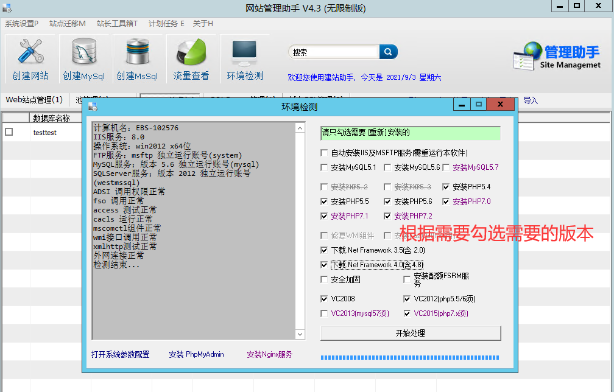Click the 环境检测 dialog title icon
This screenshot has width=614, height=392.
[93, 107]
